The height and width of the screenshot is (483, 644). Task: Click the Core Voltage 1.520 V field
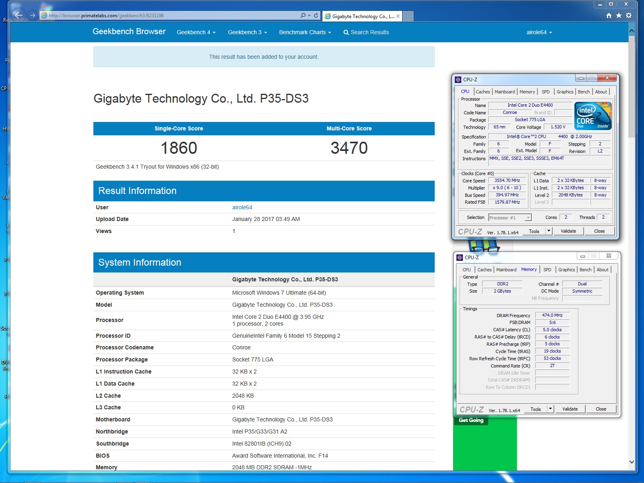pos(558,127)
